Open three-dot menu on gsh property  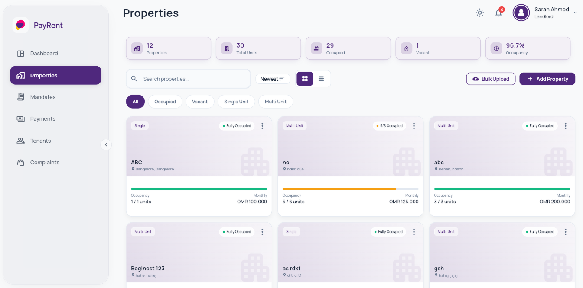coord(566,232)
